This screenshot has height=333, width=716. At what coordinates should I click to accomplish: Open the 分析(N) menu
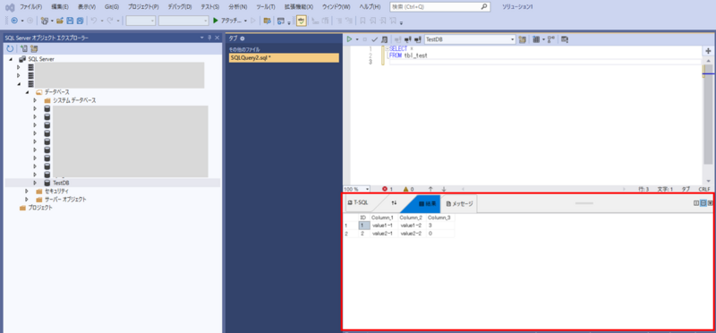pos(238,7)
